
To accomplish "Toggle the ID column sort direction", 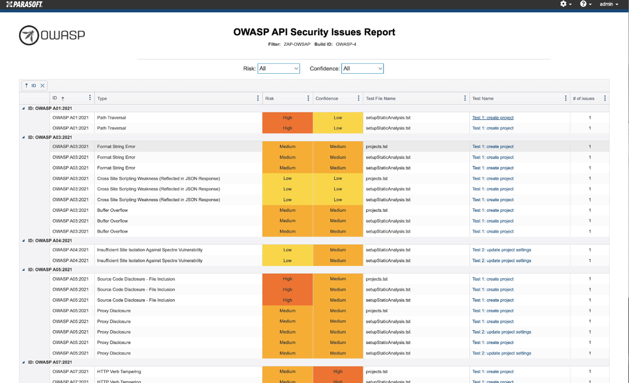I will [62, 98].
